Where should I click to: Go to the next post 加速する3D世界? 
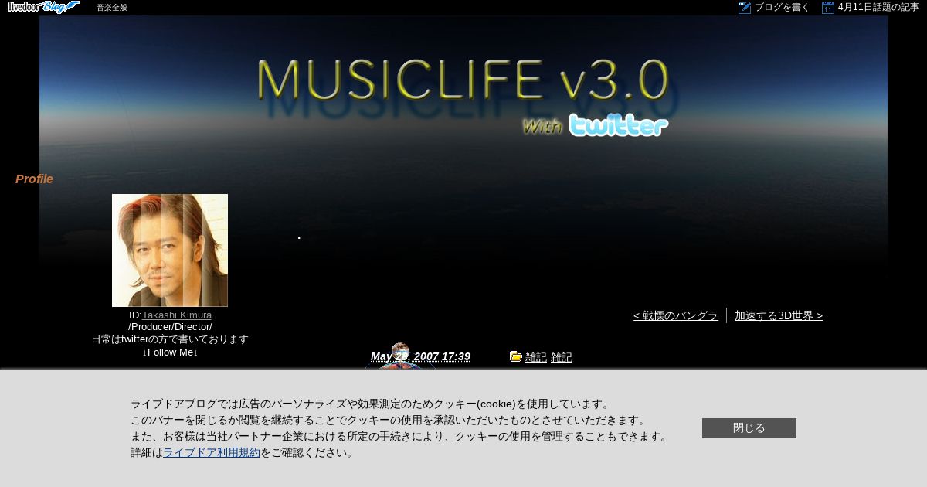pos(779,315)
